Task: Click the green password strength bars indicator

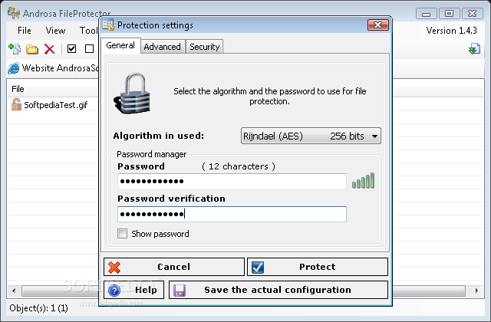Action: click(363, 181)
